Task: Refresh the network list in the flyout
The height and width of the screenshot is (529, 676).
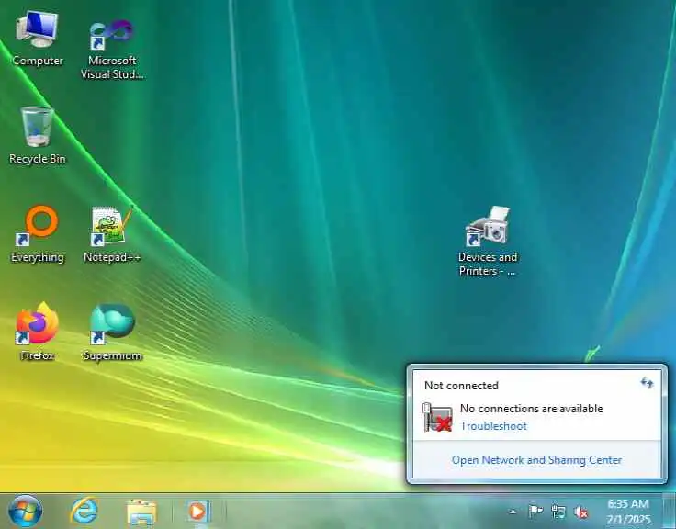Action: (647, 382)
